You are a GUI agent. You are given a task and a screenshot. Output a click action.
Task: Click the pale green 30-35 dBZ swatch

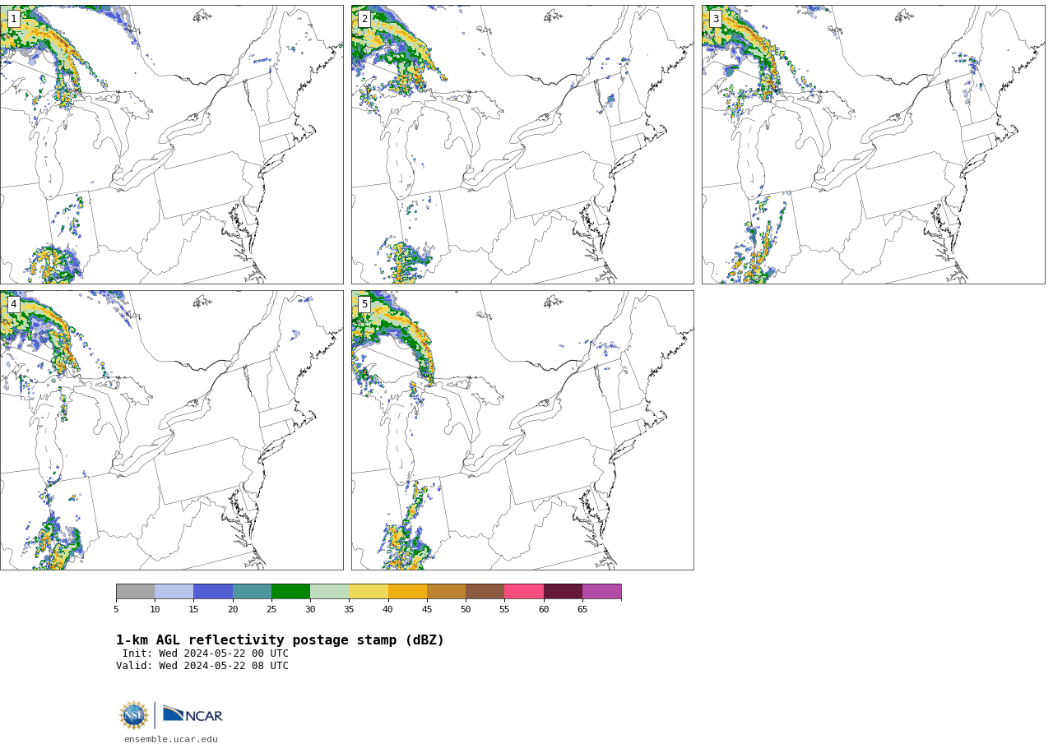[330, 592]
